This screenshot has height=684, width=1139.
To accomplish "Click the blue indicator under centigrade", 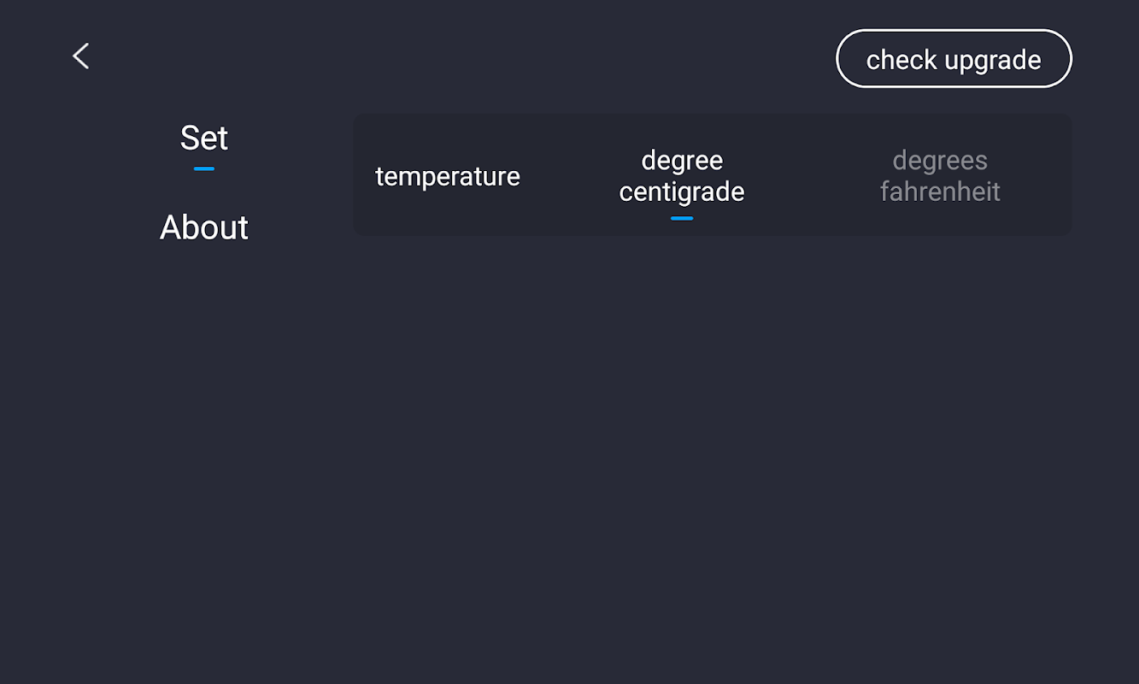I will tap(682, 218).
